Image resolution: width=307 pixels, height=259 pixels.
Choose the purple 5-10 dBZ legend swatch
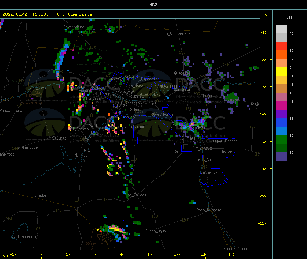pos(281,157)
